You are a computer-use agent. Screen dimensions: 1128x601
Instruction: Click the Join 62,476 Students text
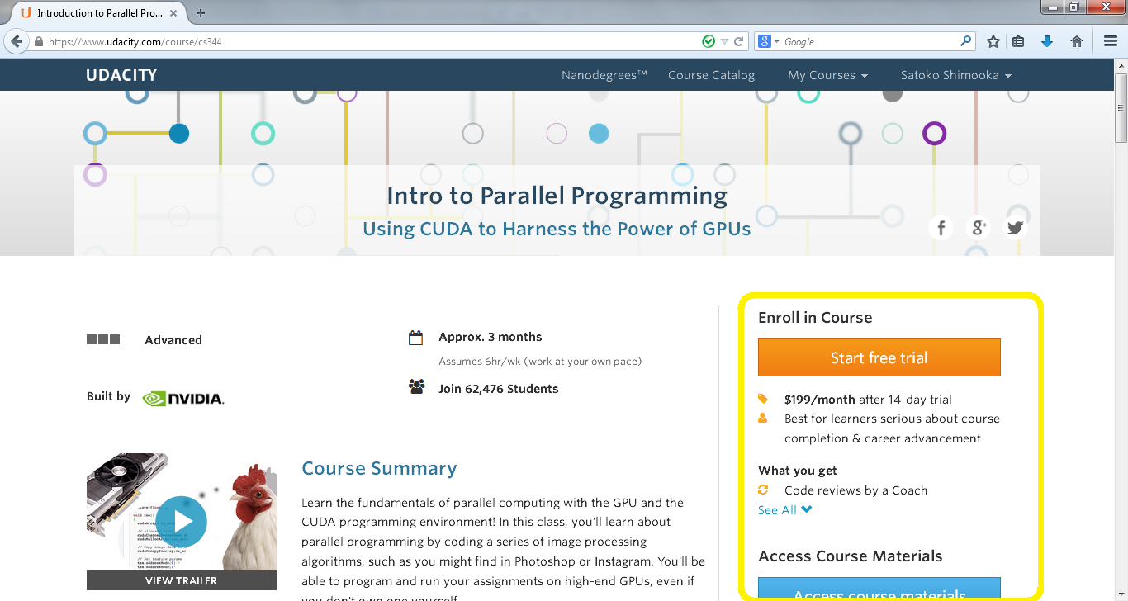[x=499, y=389]
